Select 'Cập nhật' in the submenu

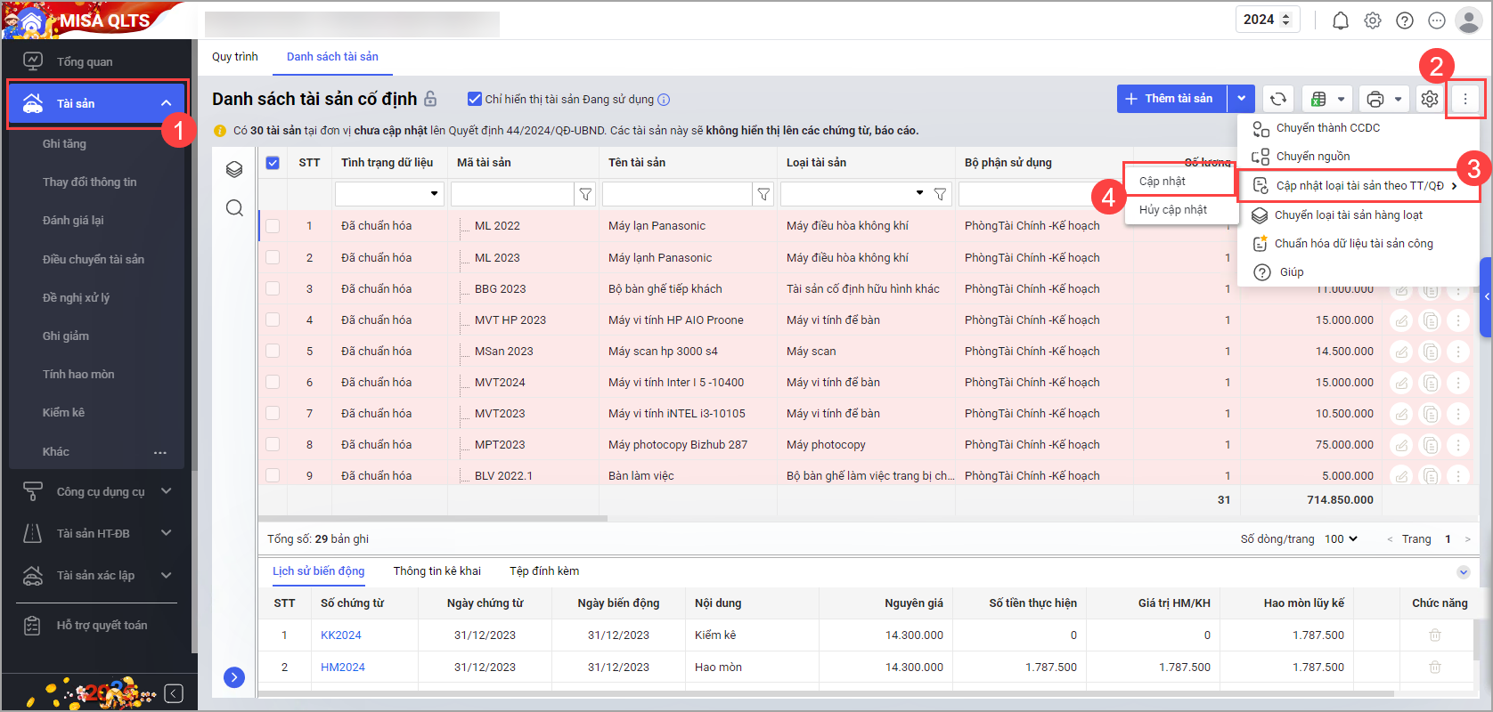click(1163, 182)
